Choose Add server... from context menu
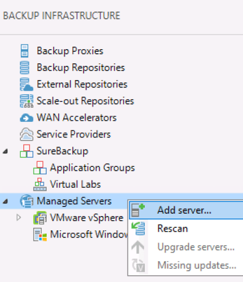Viewport: 243px width, 282px height. tap(187, 210)
